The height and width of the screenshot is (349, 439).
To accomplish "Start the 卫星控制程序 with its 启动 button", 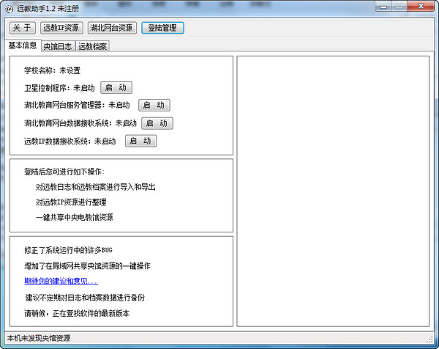I will tap(116, 87).
